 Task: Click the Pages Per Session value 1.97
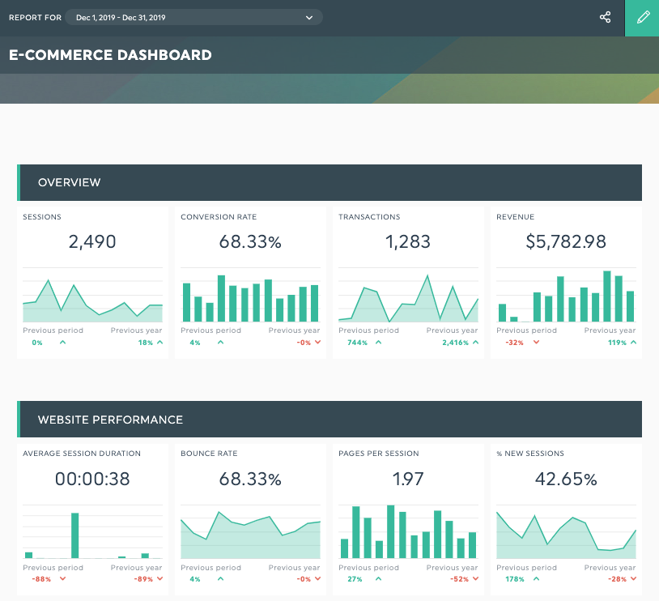(408, 479)
